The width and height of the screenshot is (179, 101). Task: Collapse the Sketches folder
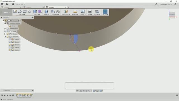click(x=5, y=37)
